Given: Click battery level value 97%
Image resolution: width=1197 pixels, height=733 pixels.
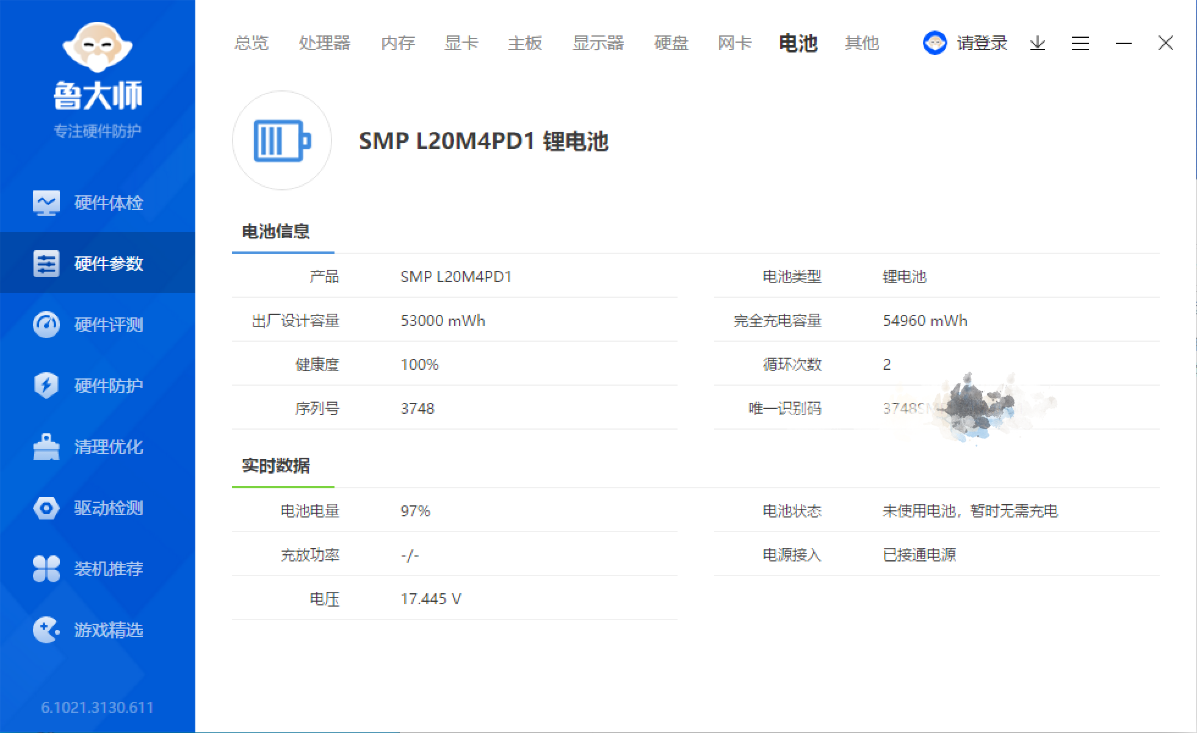Looking at the screenshot, I should pyautogui.click(x=415, y=511).
